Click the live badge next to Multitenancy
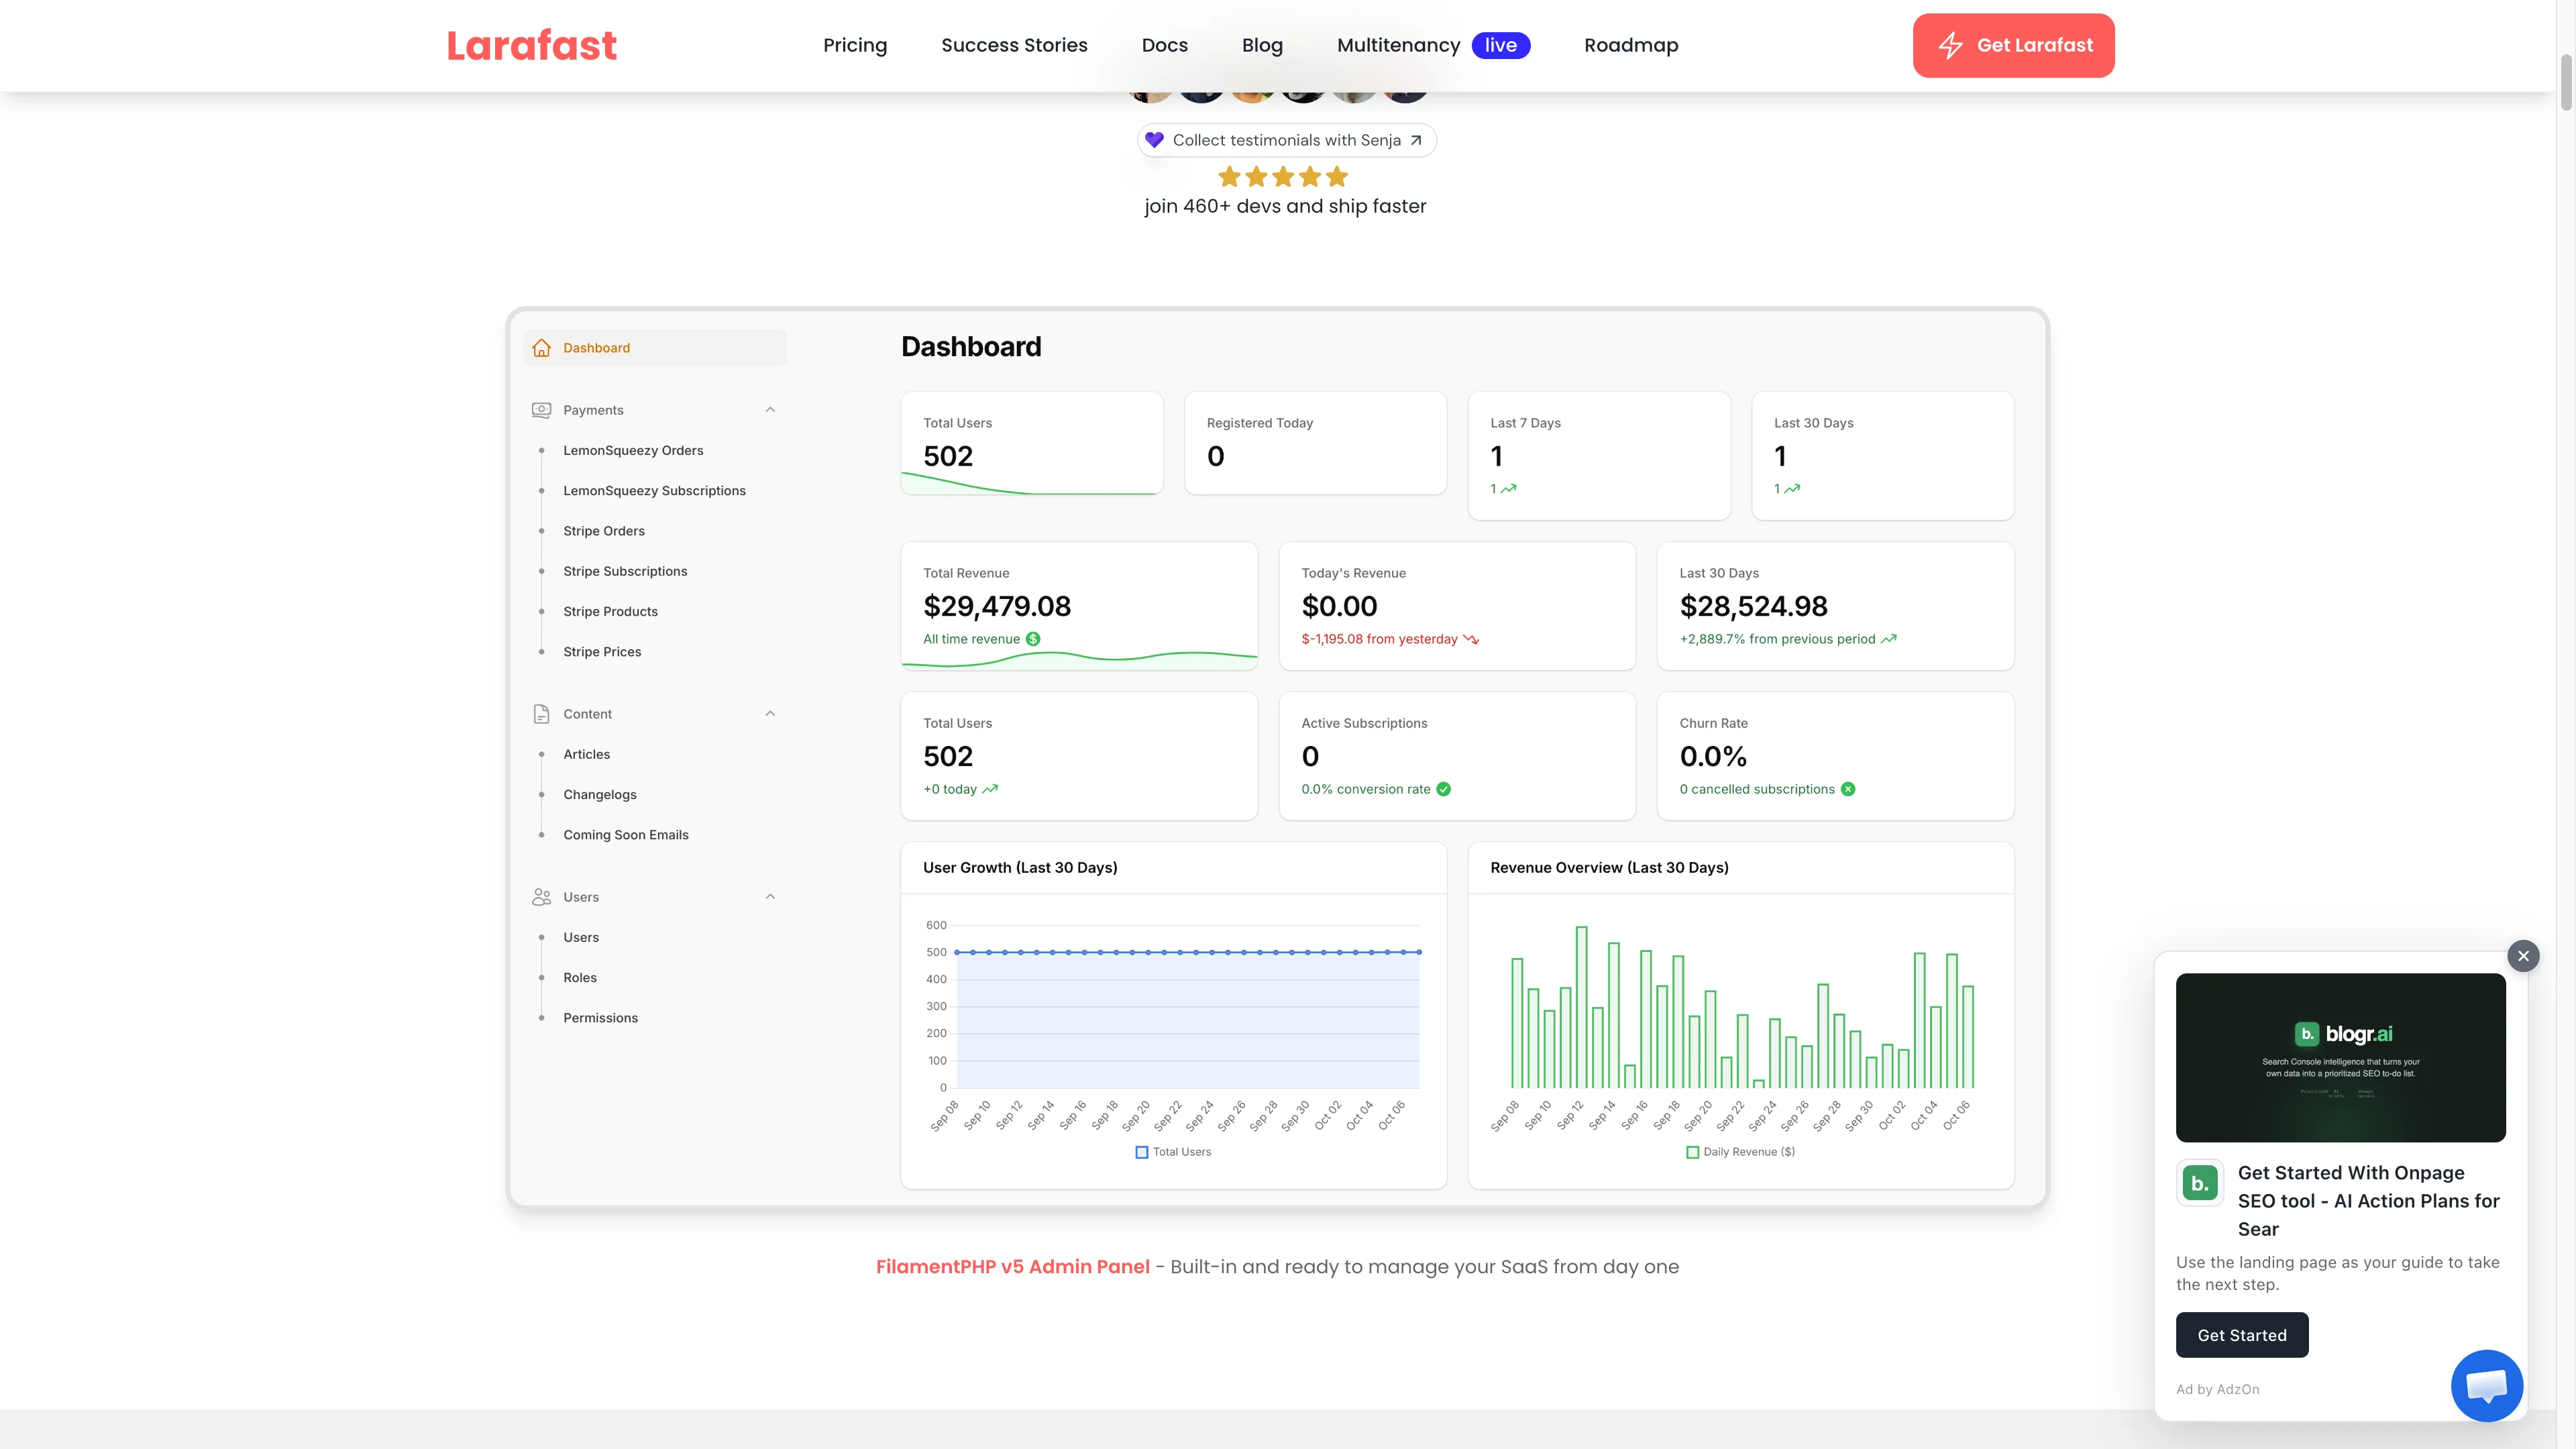Image resolution: width=2576 pixels, height=1449 pixels. point(1500,45)
